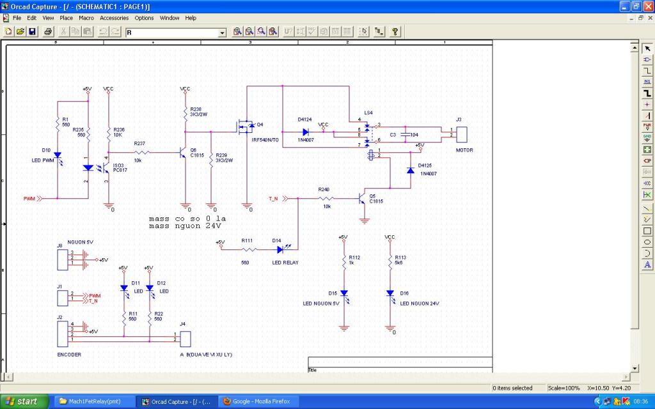Click the Print icon
655x409 pixels.
coord(48,31)
